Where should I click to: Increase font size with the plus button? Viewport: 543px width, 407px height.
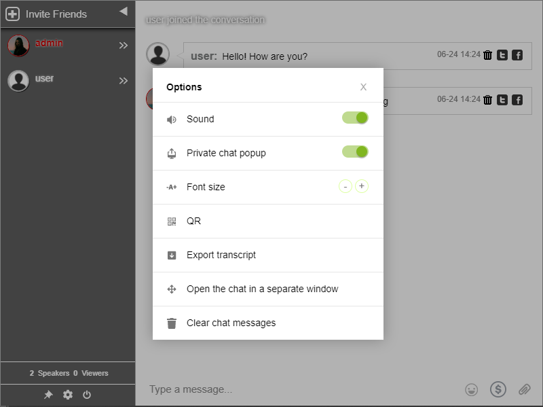[362, 186]
